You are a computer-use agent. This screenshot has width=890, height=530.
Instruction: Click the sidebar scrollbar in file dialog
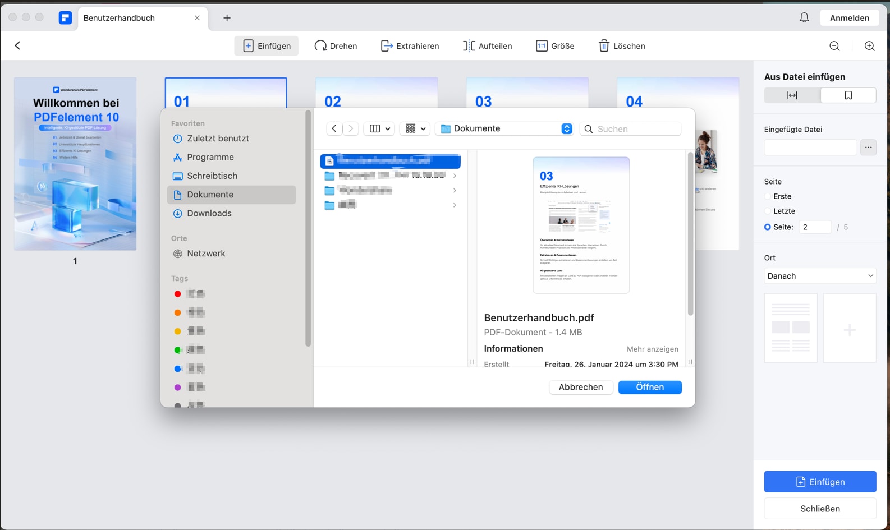[308, 229]
